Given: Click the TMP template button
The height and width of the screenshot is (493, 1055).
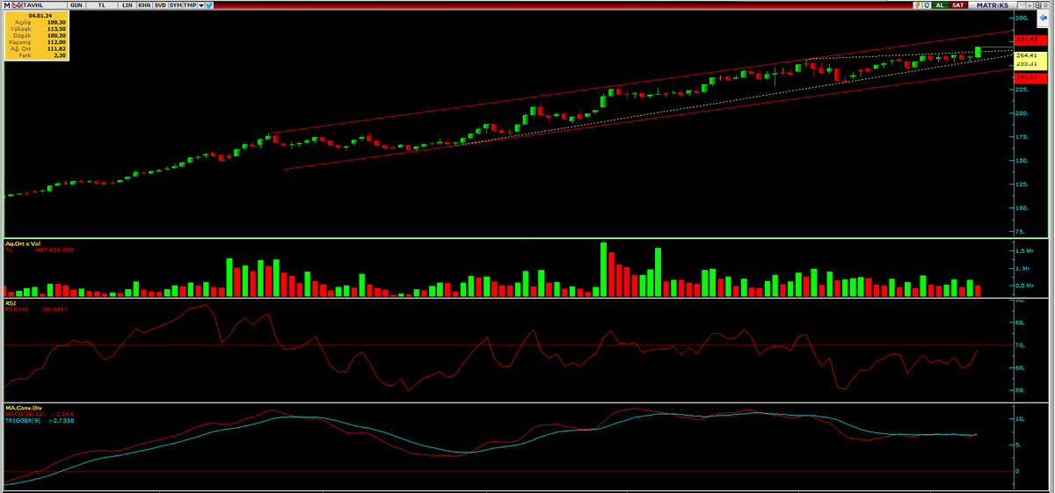Looking at the screenshot, I should [x=190, y=5].
